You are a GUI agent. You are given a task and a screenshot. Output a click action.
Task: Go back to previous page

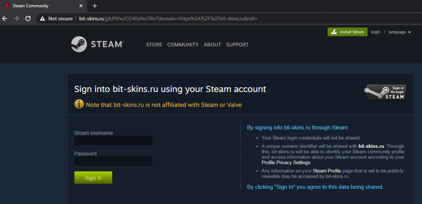pos(5,18)
